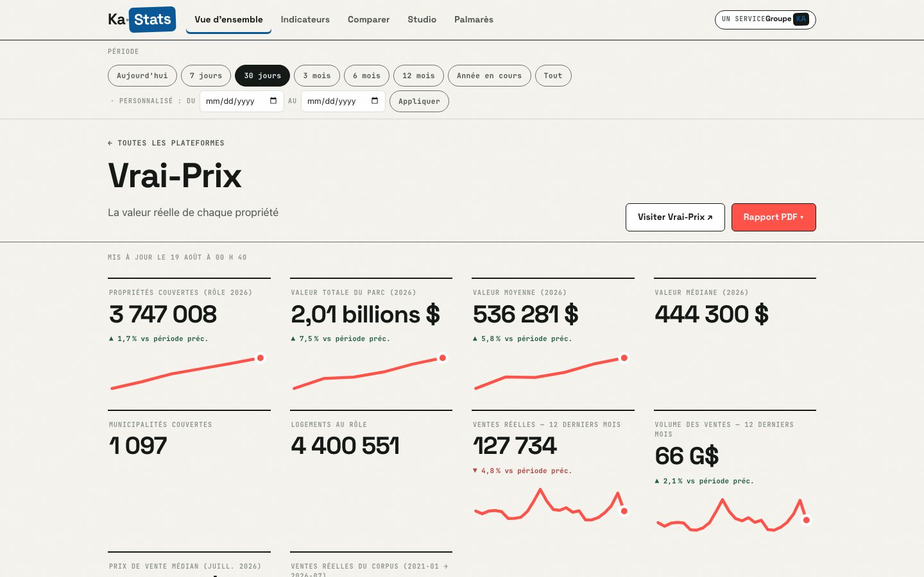The height and width of the screenshot is (577, 924).
Task: Open the Indicateurs tab
Action: [x=305, y=19]
